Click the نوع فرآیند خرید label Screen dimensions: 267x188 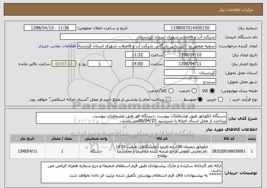coord(243,100)
